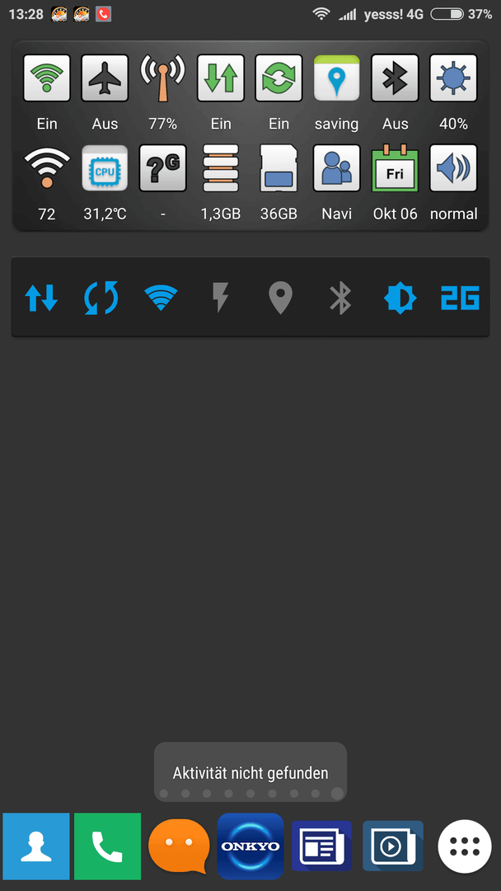Open the GPS saving location widget
Image resolution: width=501 pixels, height=891 pixels.
click(336, 78)
